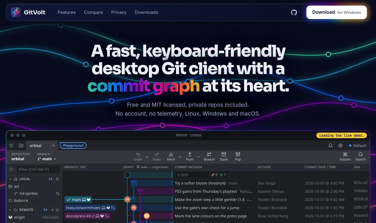Click the add-repository folder icon
376x223 pixels.
21,146
